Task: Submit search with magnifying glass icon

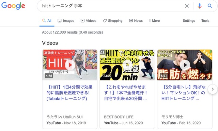Action: 210,6
